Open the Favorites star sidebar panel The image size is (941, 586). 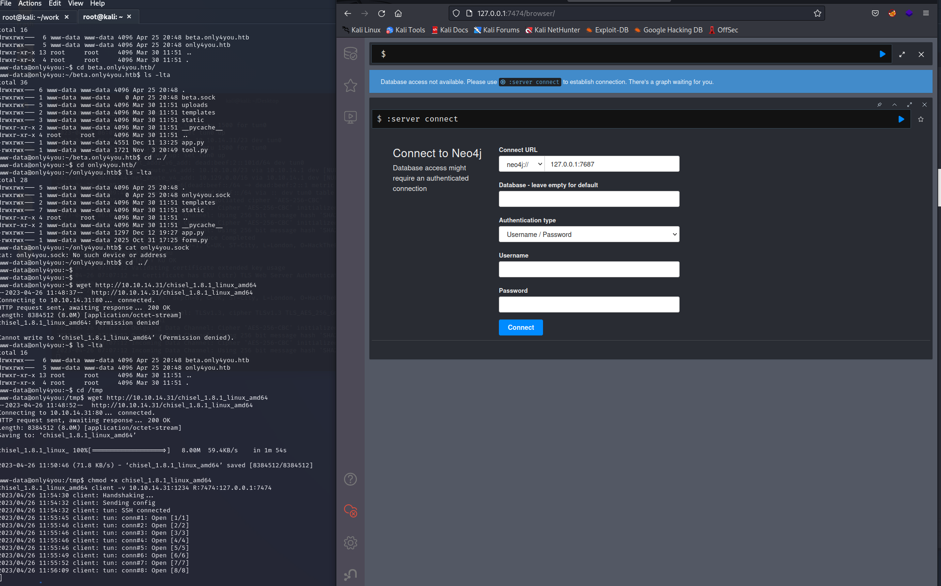[x=350, y=85]
